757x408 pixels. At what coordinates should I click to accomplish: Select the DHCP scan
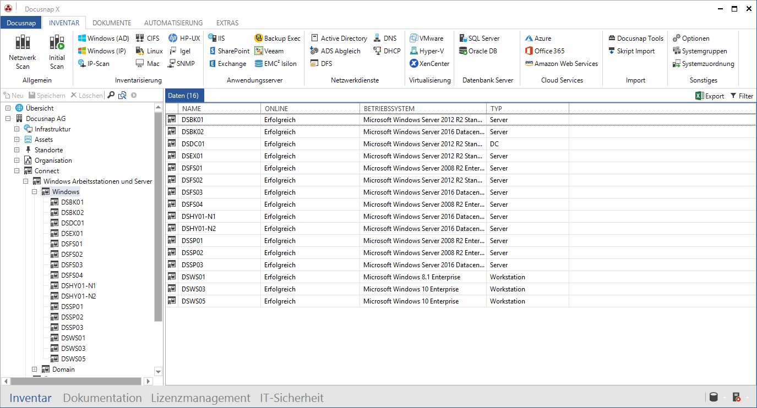pyautogui.click(x=387, y=51)
